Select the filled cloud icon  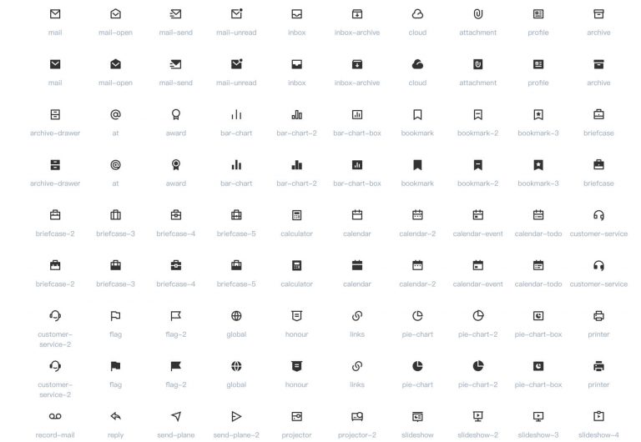[x=417, y=64]
